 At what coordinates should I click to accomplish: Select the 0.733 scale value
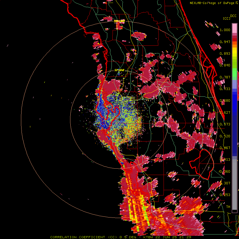click(225, 89)
